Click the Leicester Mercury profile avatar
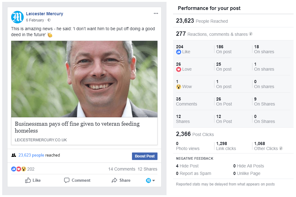 pos(17,17)
